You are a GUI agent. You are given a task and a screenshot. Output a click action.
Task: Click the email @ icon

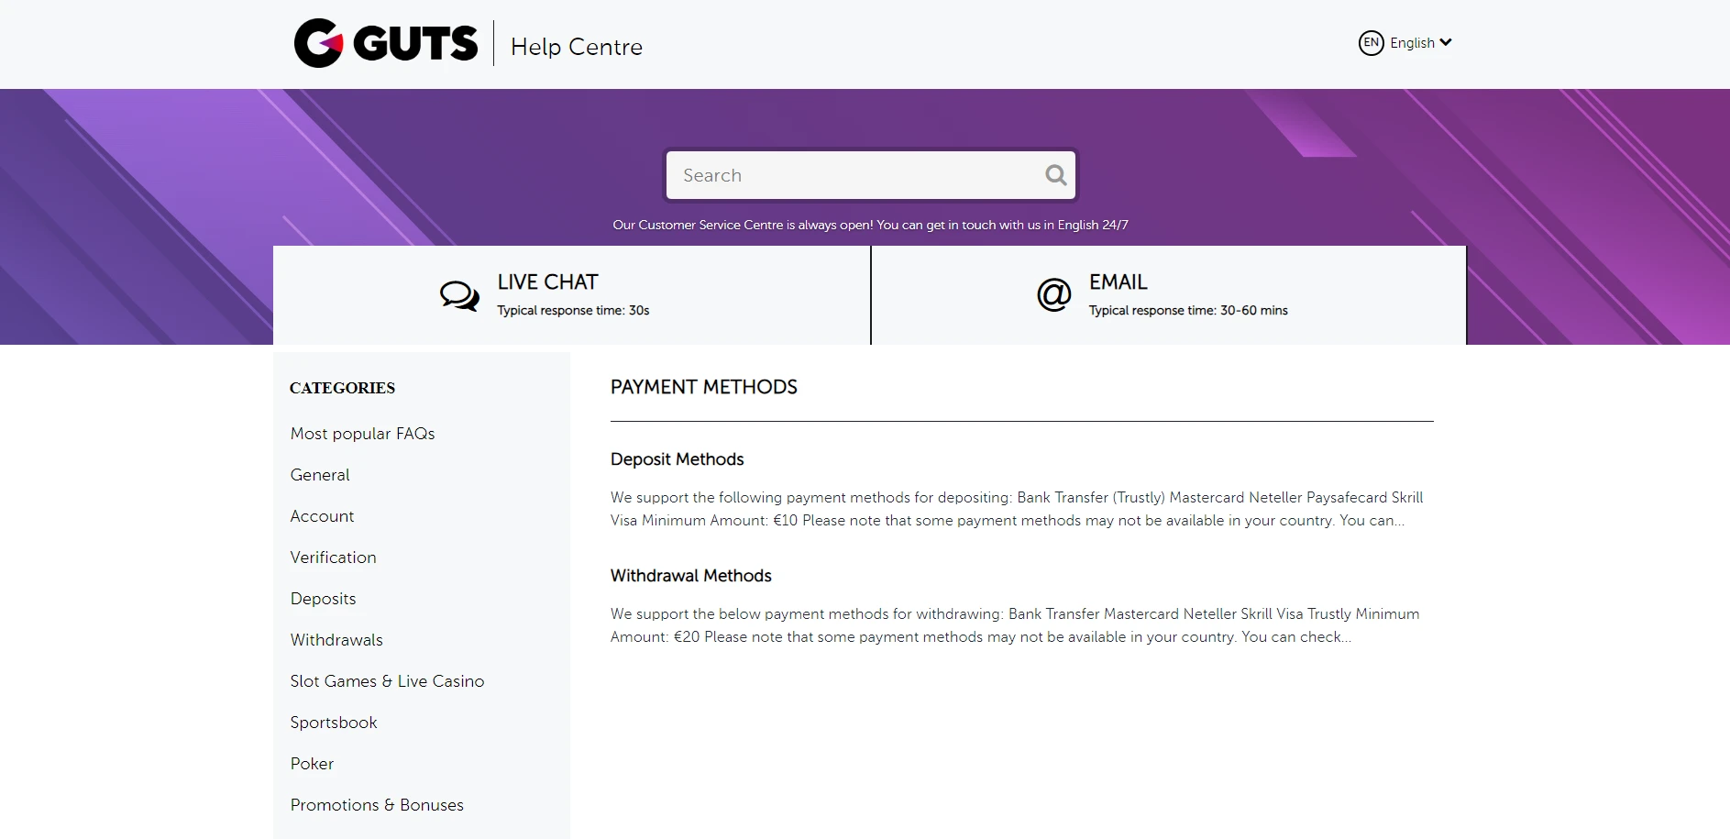[1054, 294]
